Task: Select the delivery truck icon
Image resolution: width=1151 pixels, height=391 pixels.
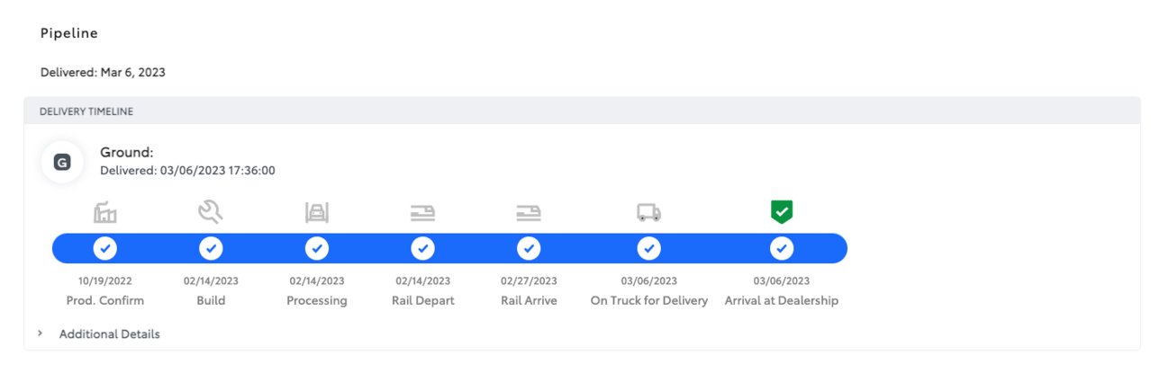Action: (648, 213)
